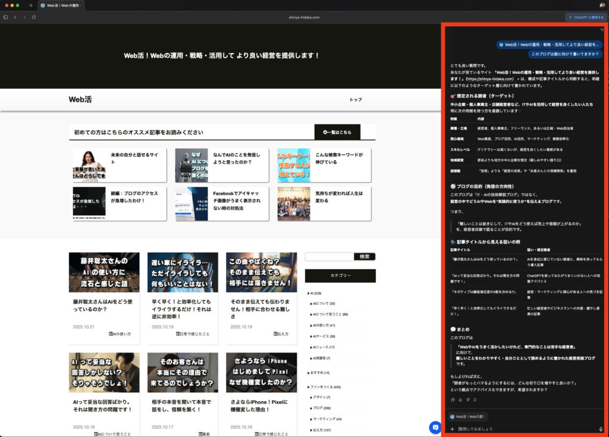This screenshot has height=437, width=609.
Task: Toggle the browser sidebar icon
Action: [6, 17]
